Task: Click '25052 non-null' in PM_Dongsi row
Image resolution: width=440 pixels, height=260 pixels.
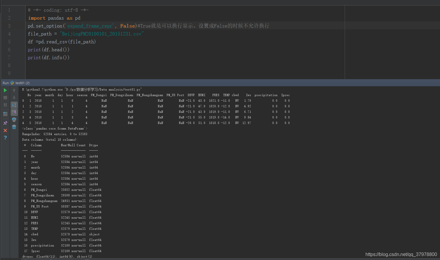Action: [x=73, y=190]
